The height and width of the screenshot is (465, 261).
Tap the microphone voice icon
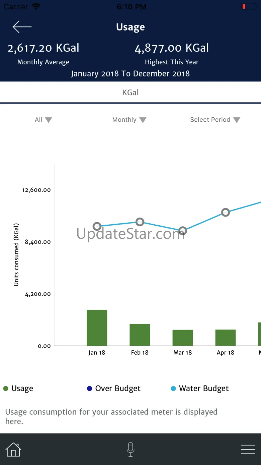click(x=130, y=449)
